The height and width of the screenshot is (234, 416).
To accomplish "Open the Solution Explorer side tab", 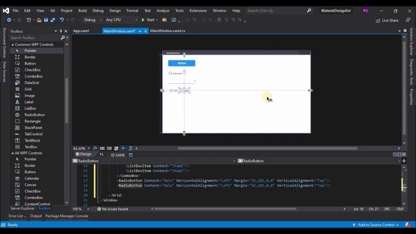I will click(411, 42).
